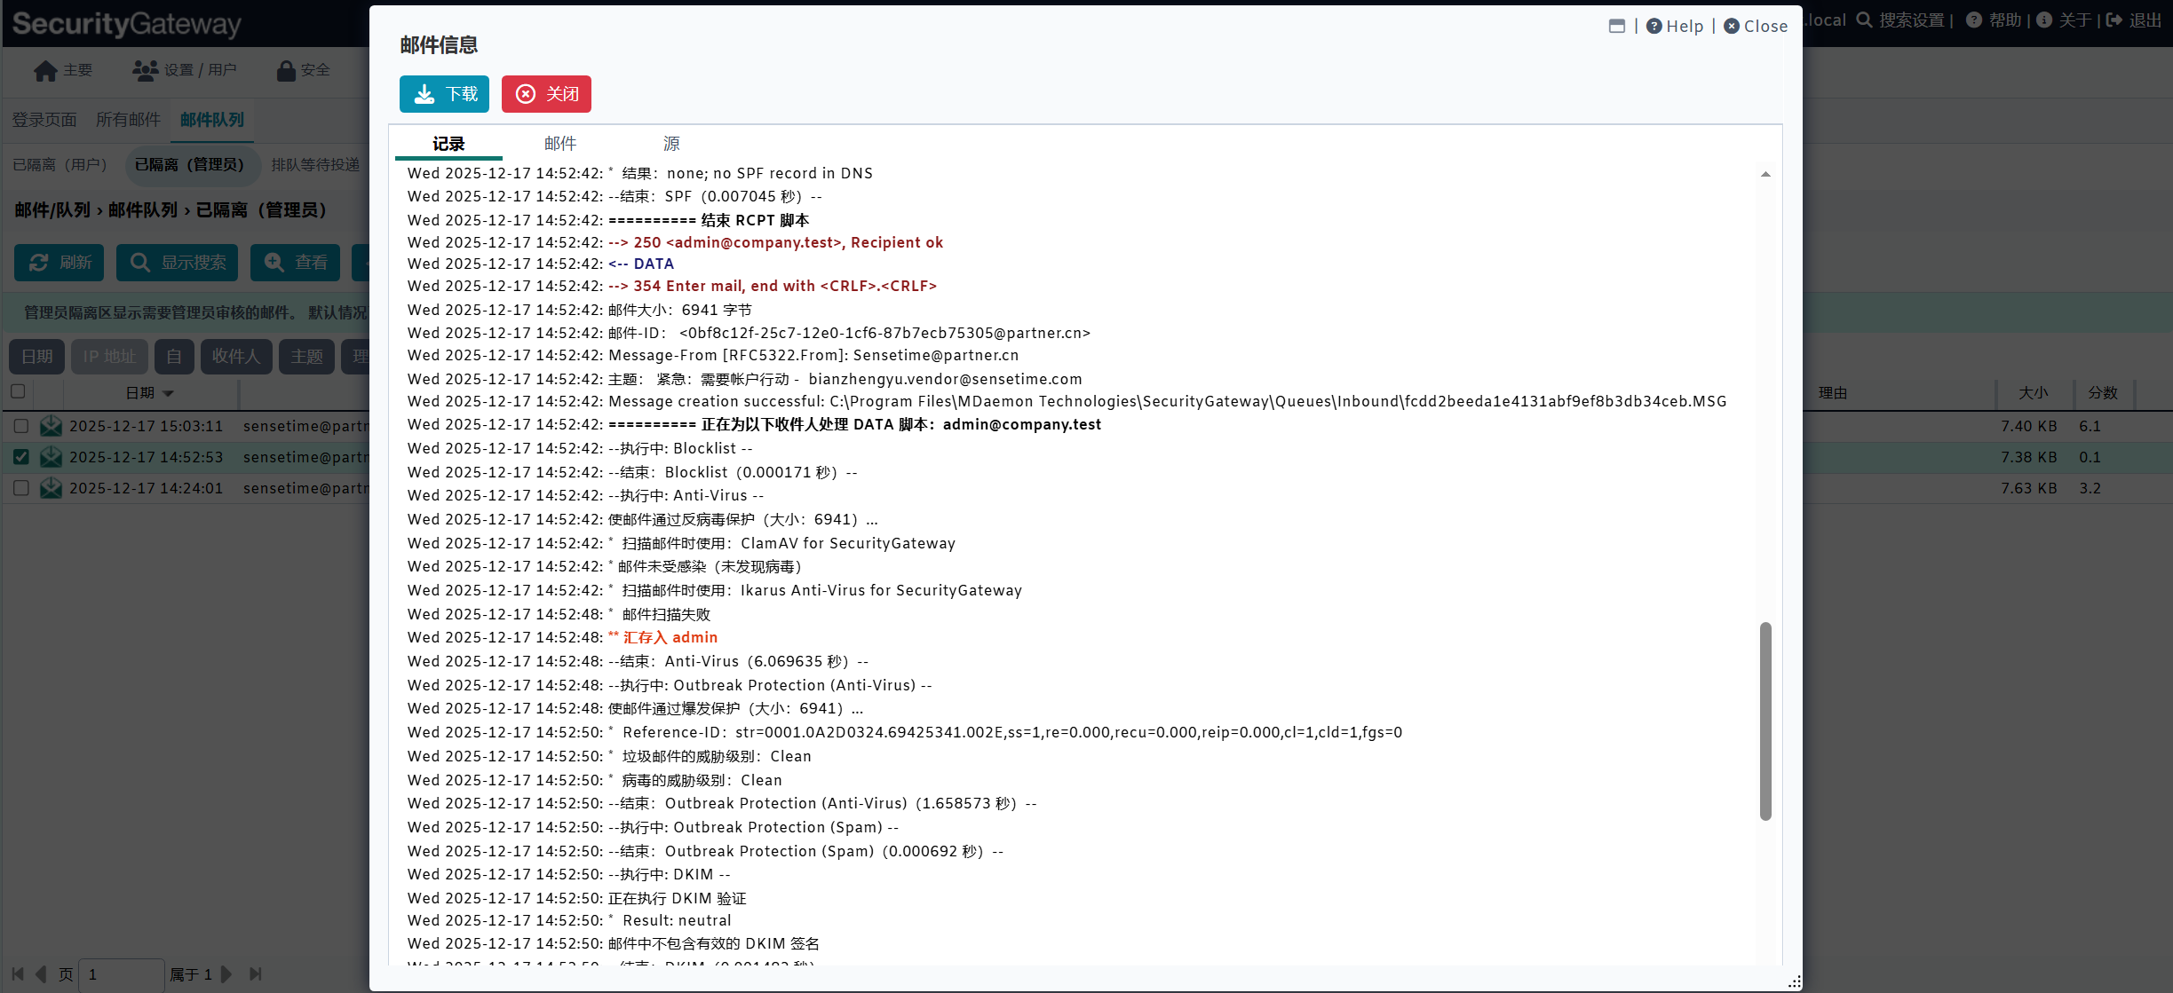Screen dimensions: 2173x993
Task: Click the red 关闭 button
Action: [x=546, y=94]
